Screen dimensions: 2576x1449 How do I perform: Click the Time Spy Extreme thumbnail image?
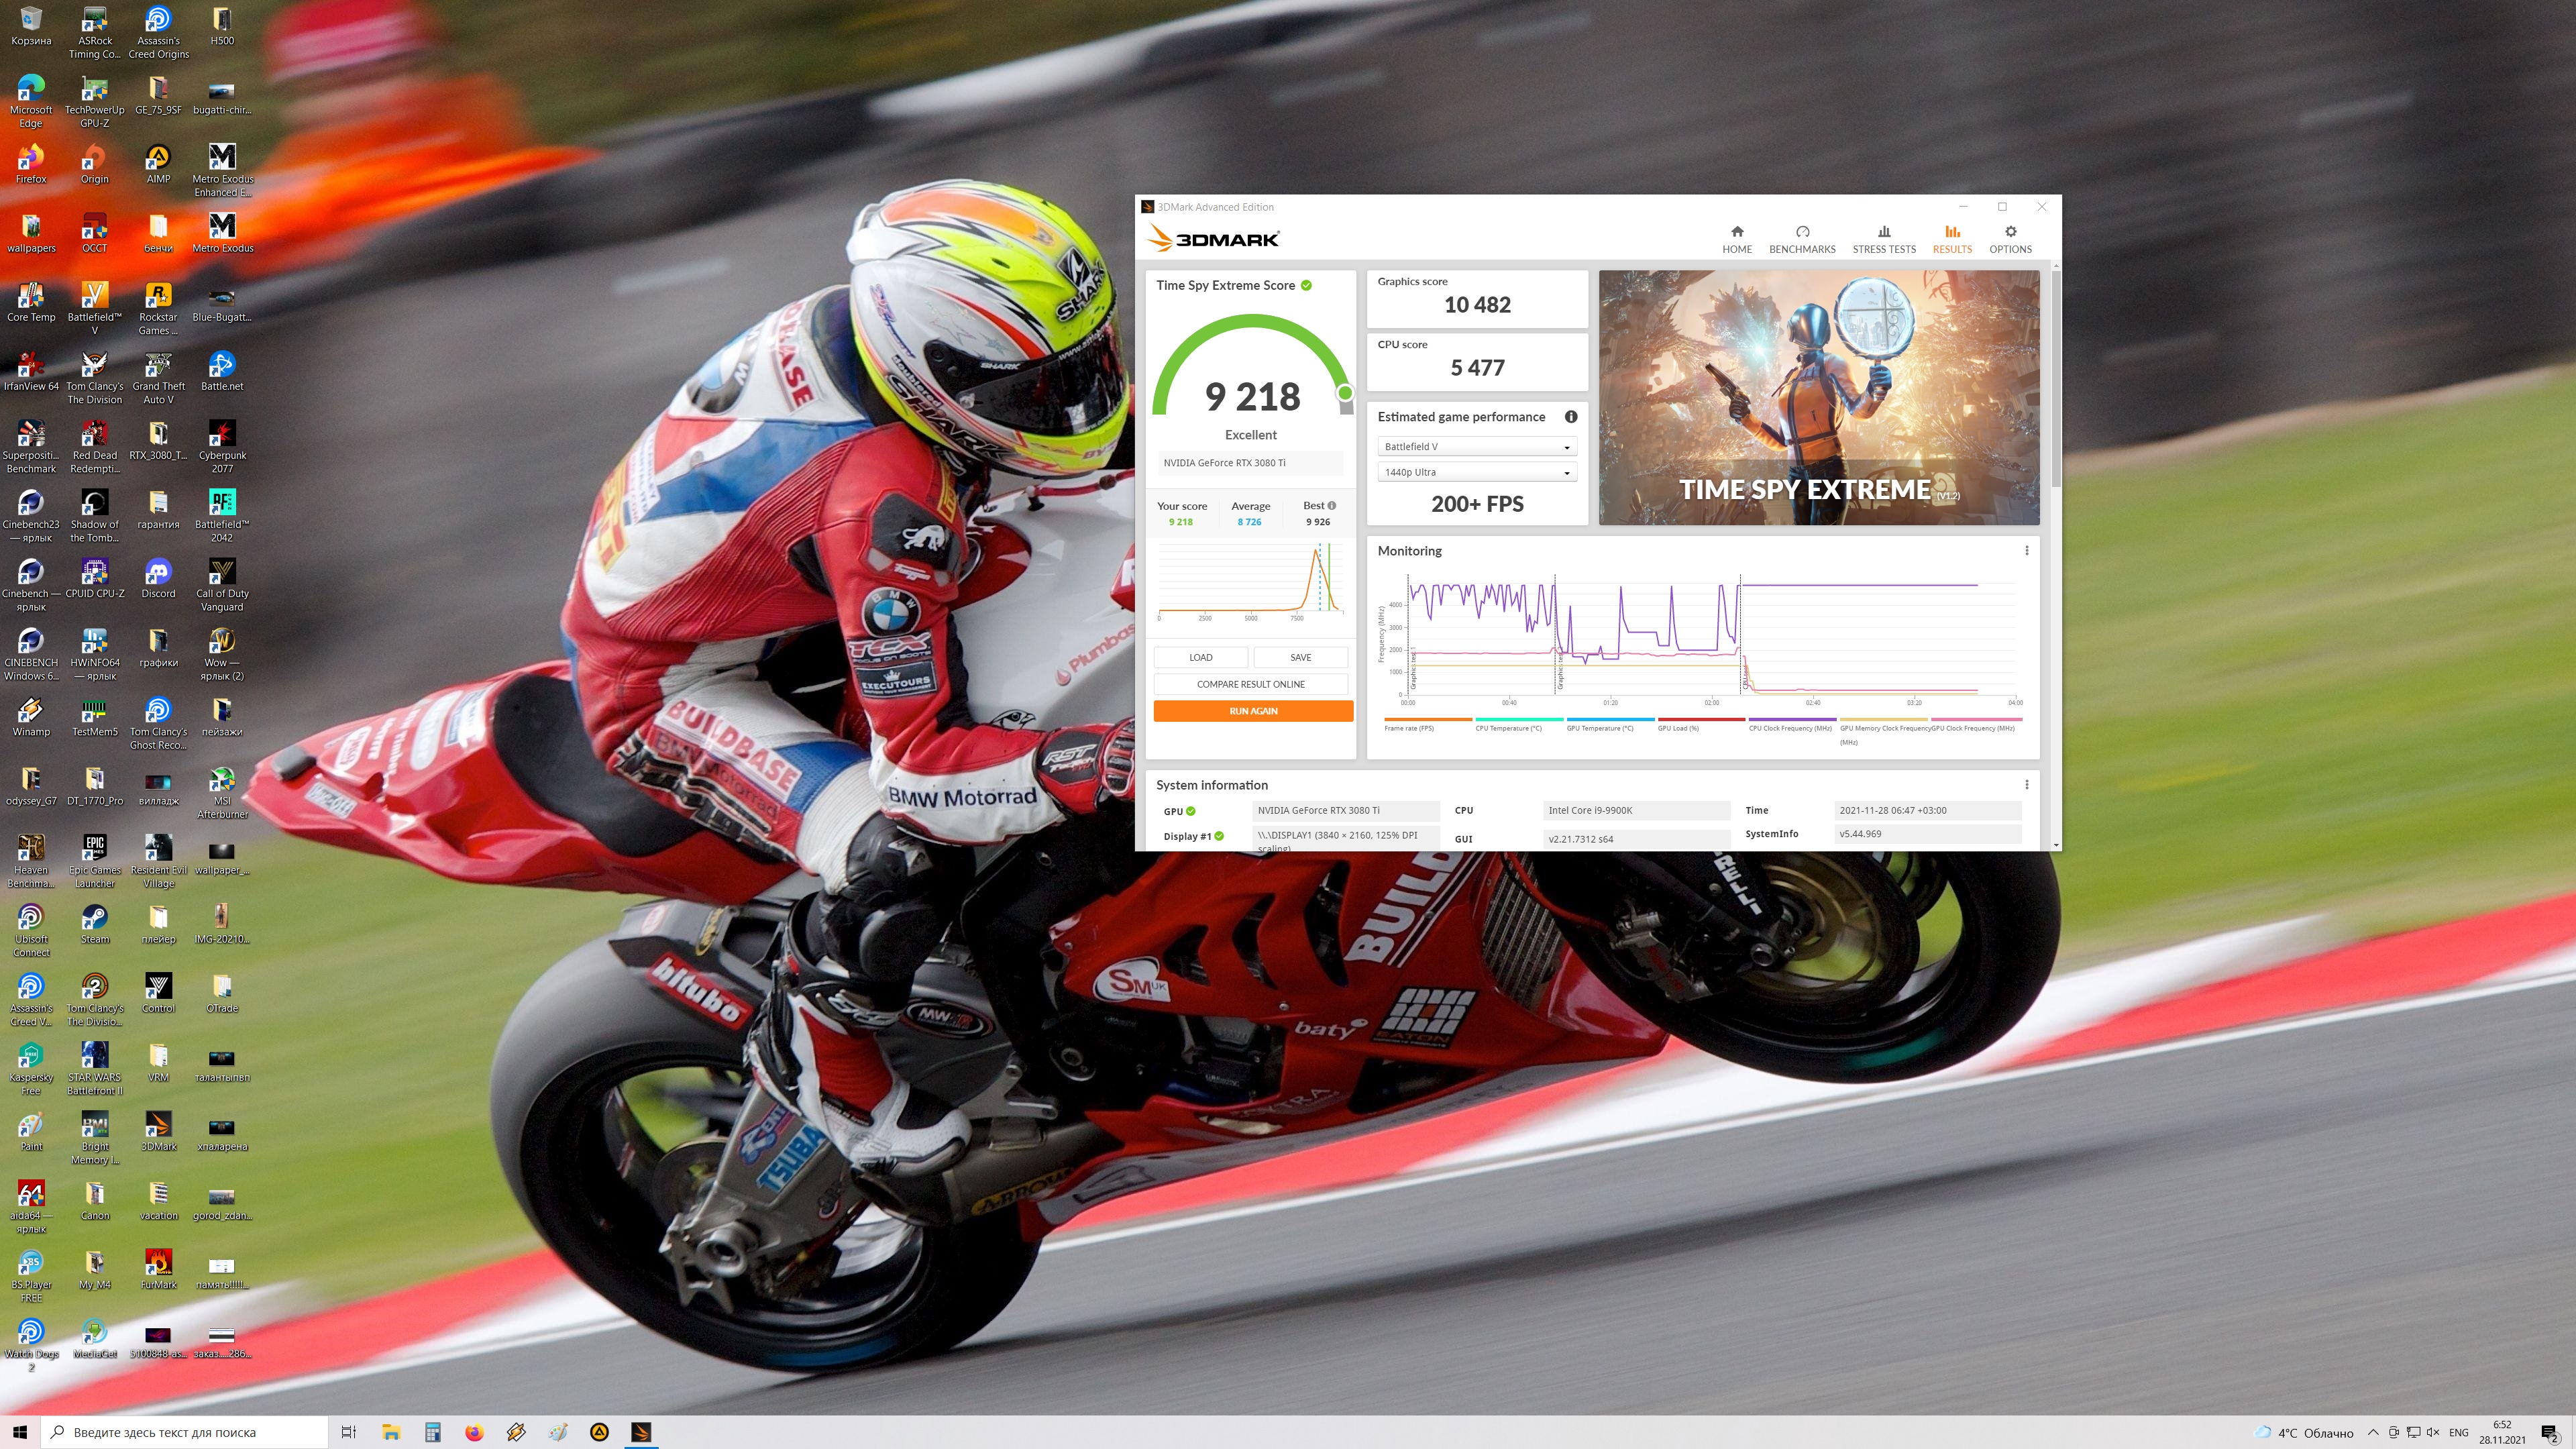tap(1818, 397)
